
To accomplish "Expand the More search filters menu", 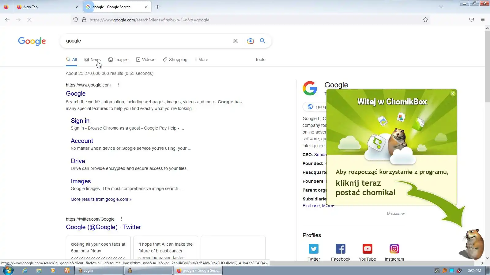I will point(202,60).
